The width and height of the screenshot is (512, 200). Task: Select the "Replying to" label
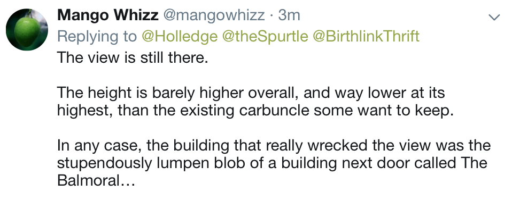point(97,36)
